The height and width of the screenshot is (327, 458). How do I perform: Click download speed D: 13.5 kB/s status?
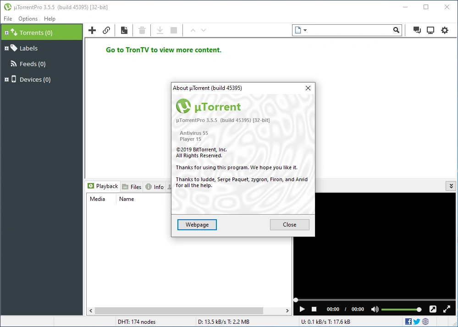point(224,322)
